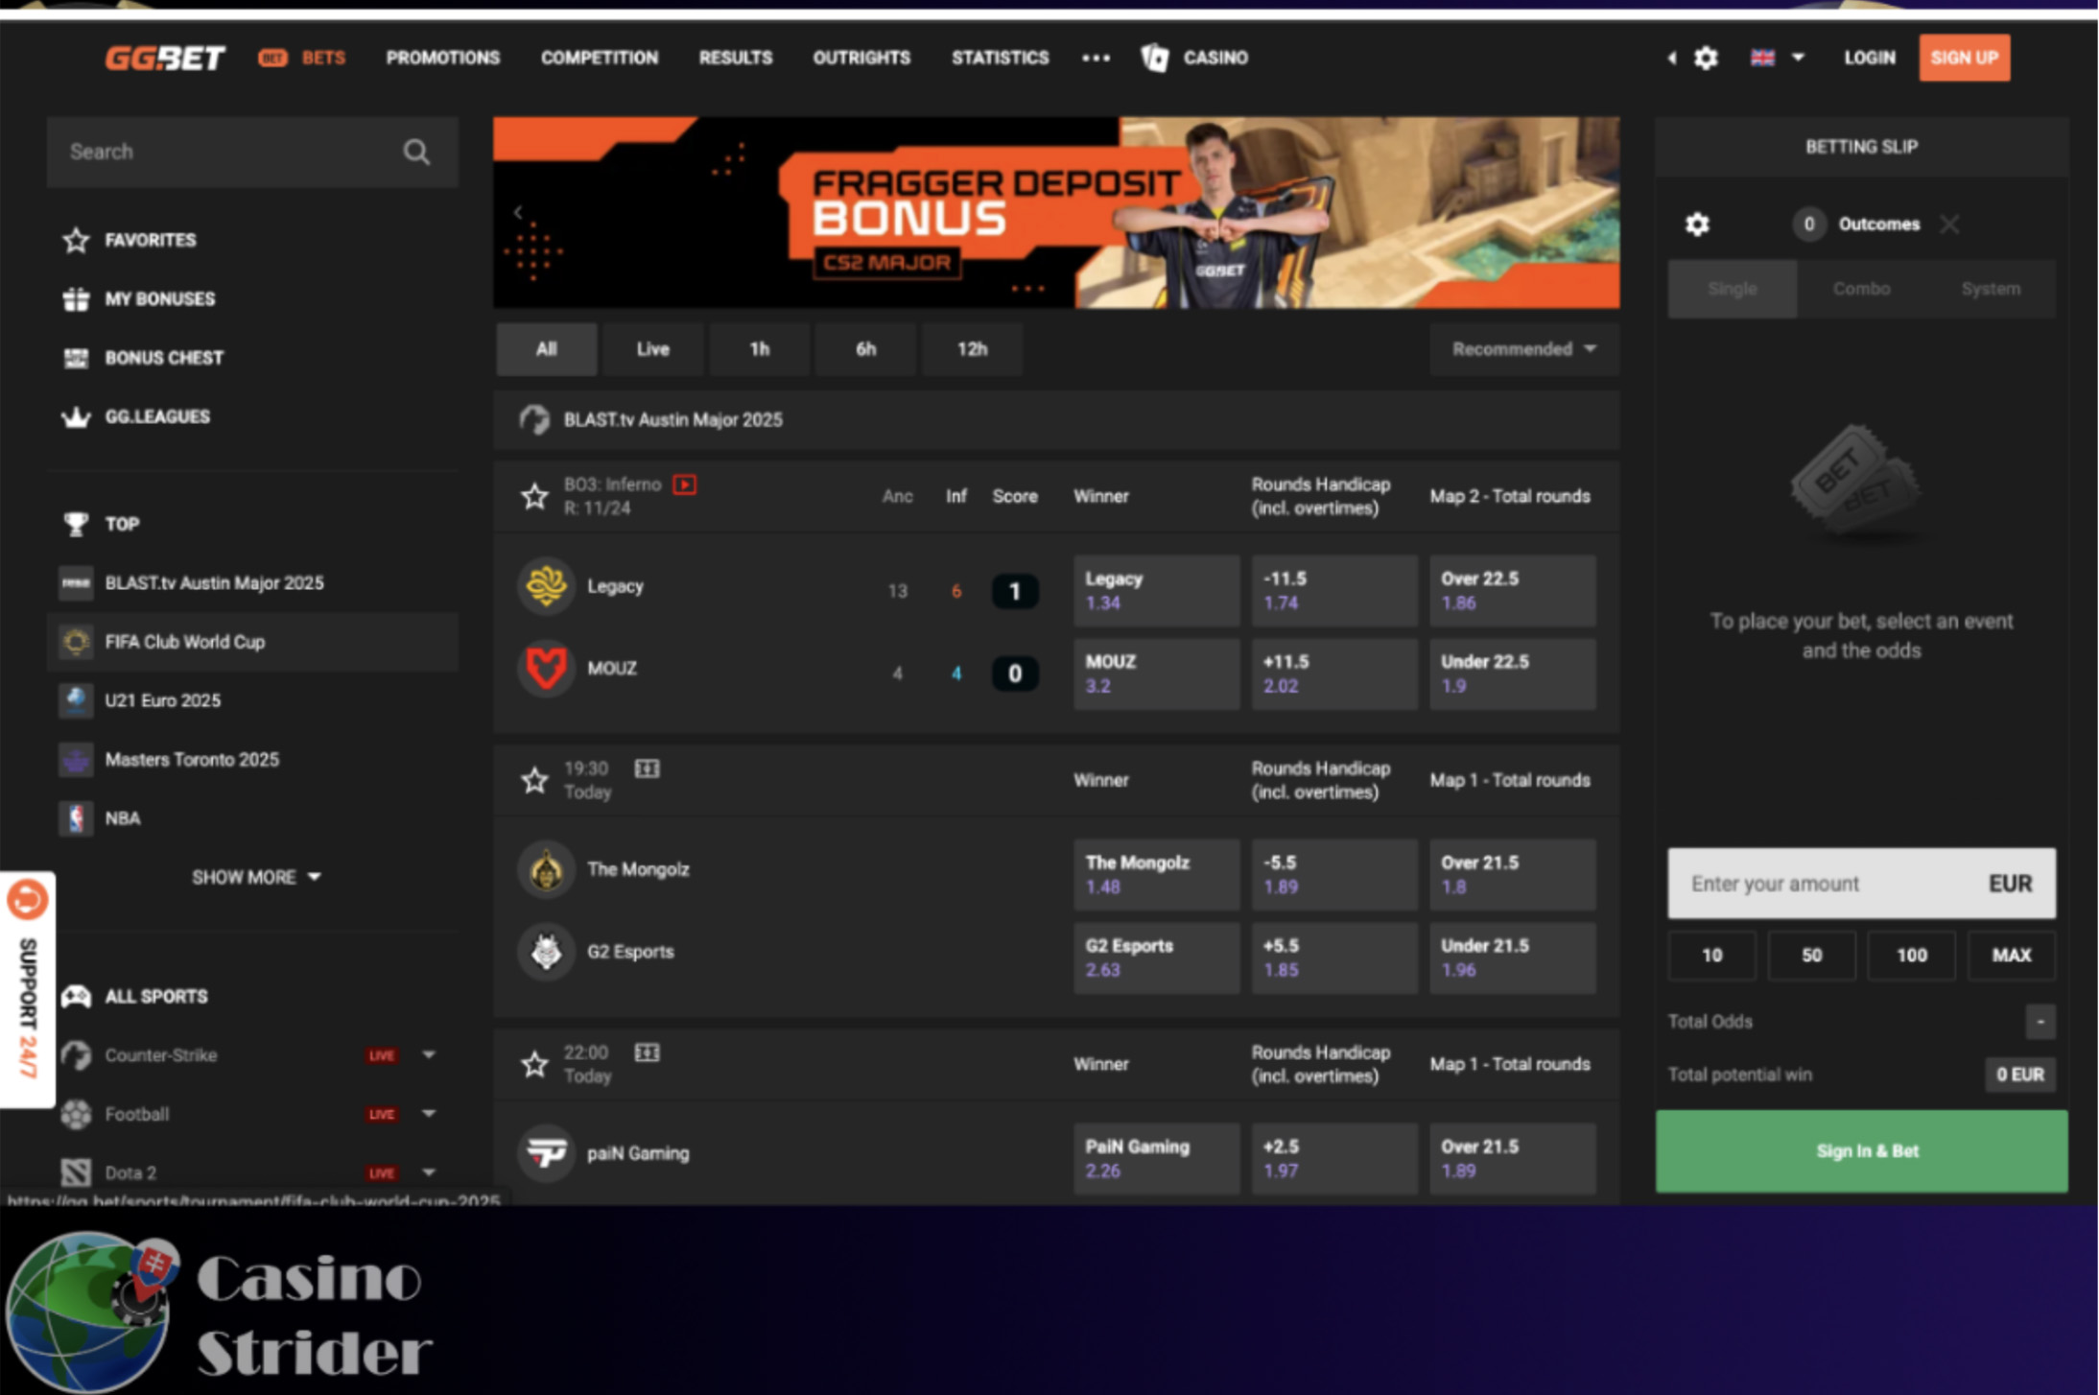The width and height of the screenshot is (2099, 1395).
Task: Favorite the Legacy vs MOUZ match
Action: pyautogui.click(x=534, y=496)
